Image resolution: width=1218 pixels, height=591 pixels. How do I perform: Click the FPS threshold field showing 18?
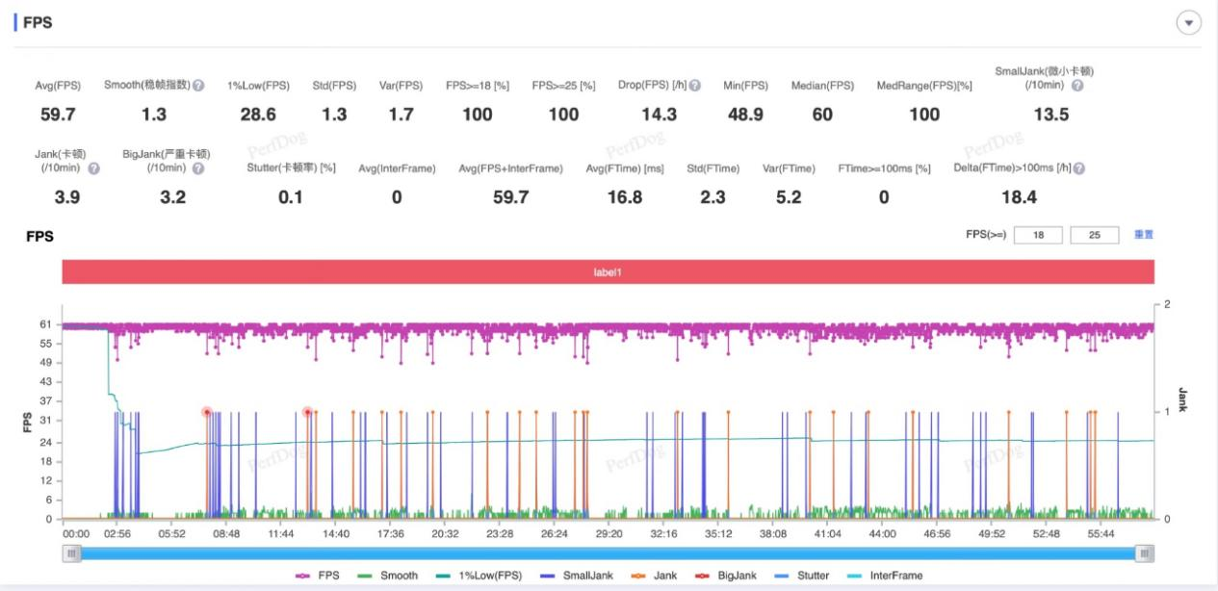tap(1038, 235)
